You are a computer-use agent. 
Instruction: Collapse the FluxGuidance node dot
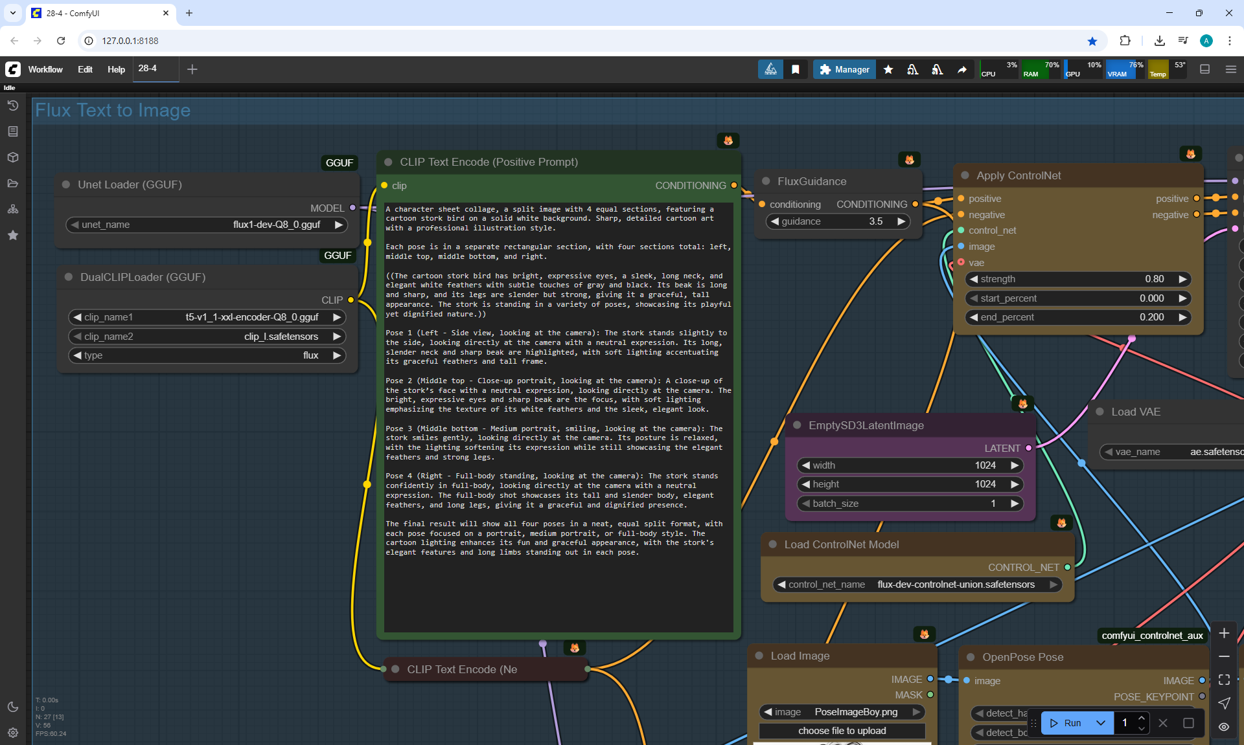[766, 181]
